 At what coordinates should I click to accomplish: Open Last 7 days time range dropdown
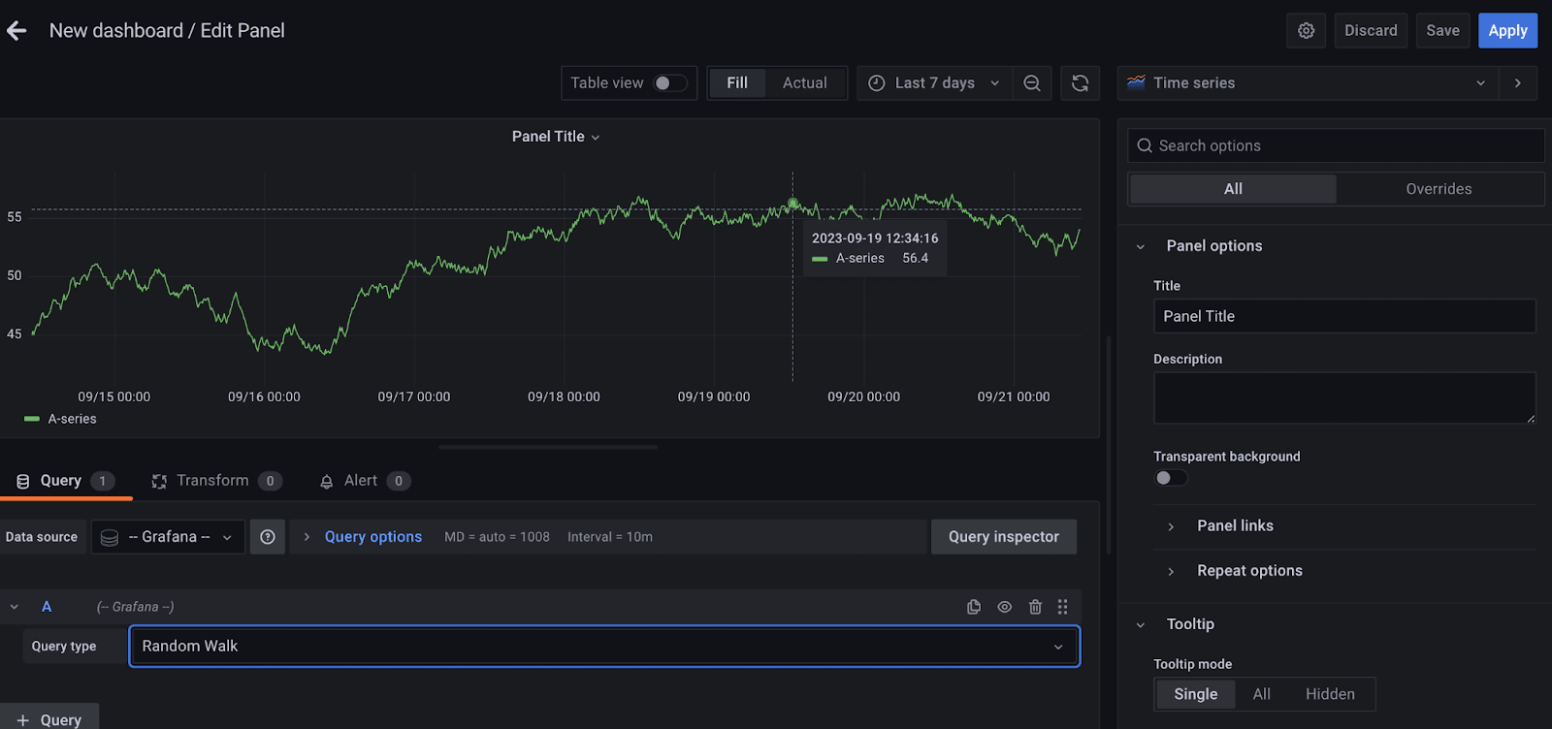(934, 83)
